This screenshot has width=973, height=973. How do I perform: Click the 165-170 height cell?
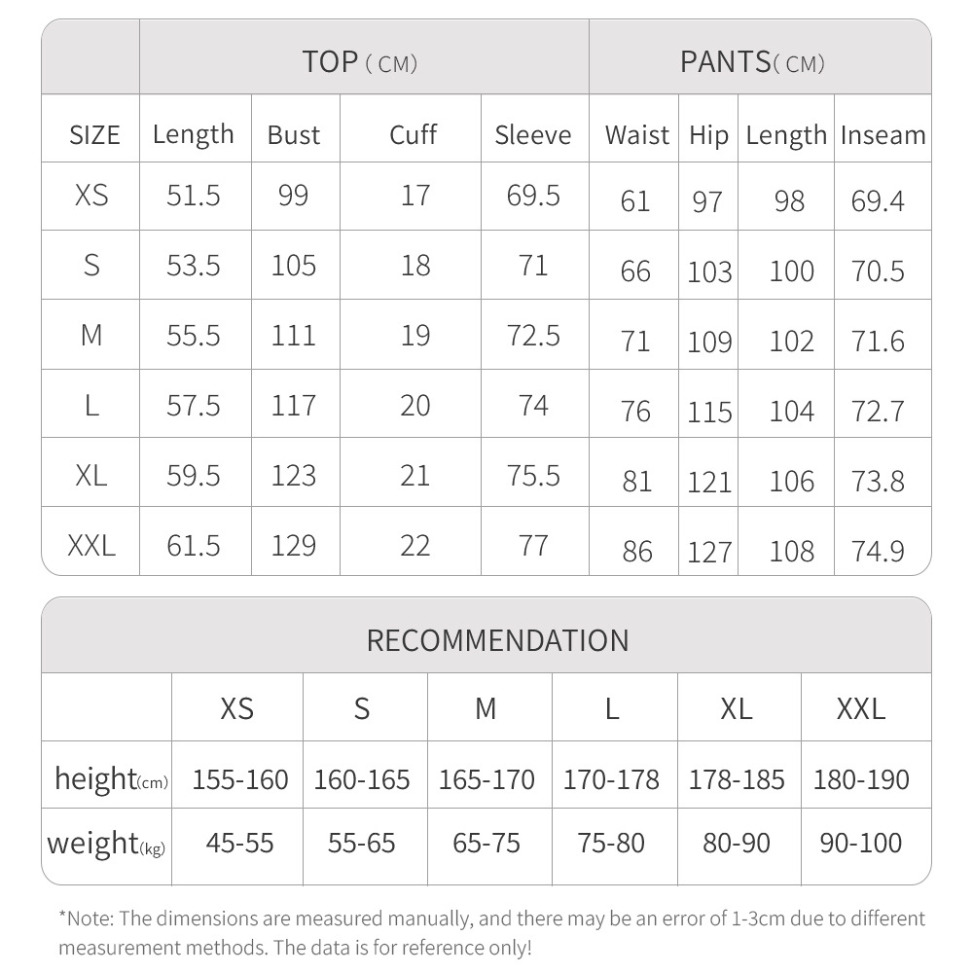[486, 779]
